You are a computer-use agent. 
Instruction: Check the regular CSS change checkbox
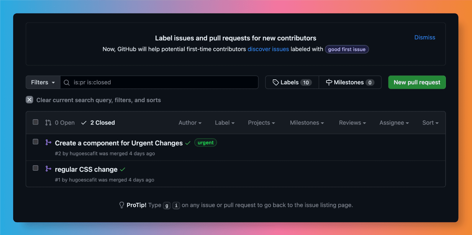point(35,168)
